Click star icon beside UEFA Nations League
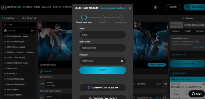This screenshot has height=99, width=205. (5, 47)
